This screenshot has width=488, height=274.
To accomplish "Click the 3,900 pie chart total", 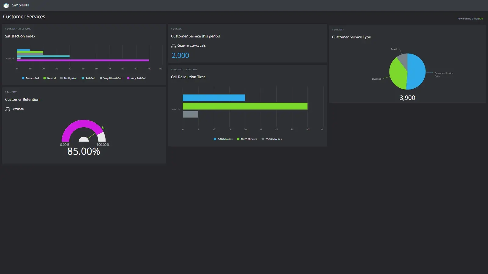I will point(407,98).
